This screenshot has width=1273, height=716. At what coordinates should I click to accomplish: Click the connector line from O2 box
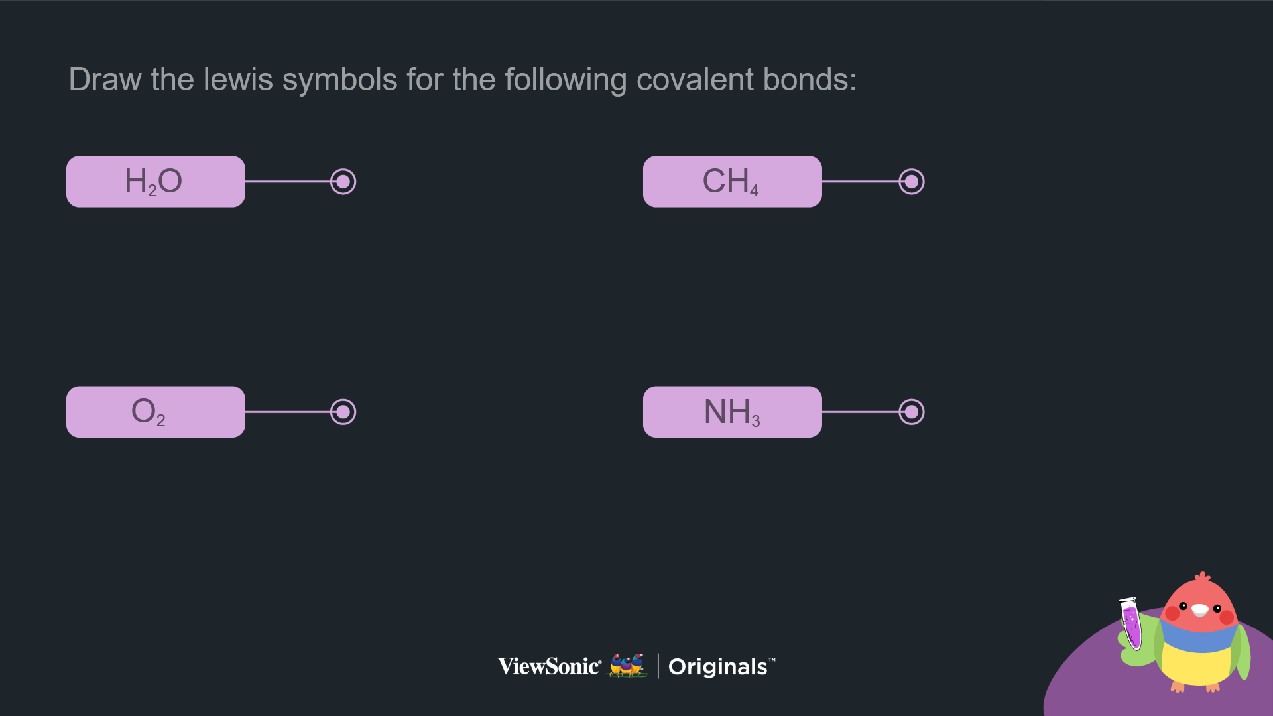click(x=288, y=412)
